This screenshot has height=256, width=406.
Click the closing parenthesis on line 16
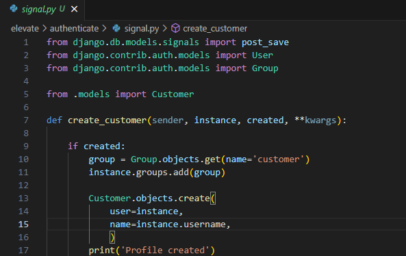click(x=112, y=238)
